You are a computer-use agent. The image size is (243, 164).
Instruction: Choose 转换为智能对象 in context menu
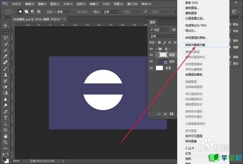(203, 45)
